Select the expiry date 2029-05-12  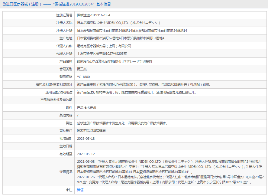86,154
